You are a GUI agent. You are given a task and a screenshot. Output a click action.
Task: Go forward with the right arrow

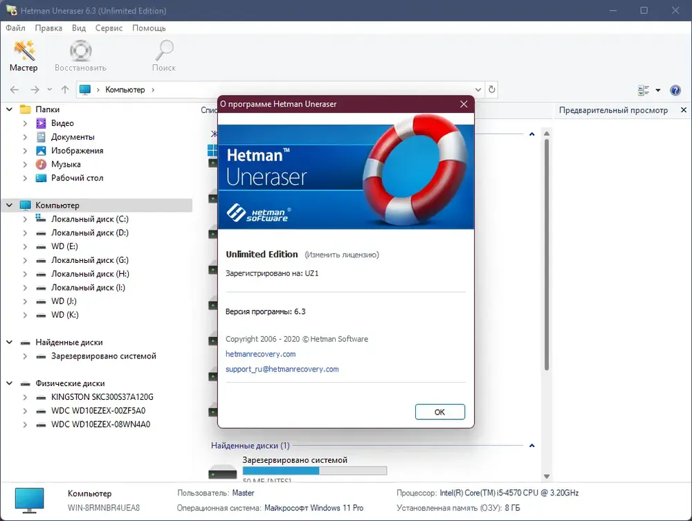tap(35, 89)
